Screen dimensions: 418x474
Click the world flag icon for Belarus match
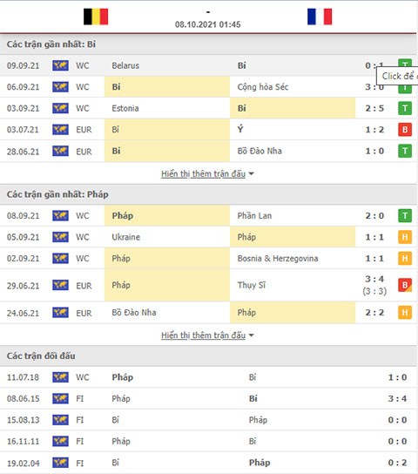coord(60,65)
